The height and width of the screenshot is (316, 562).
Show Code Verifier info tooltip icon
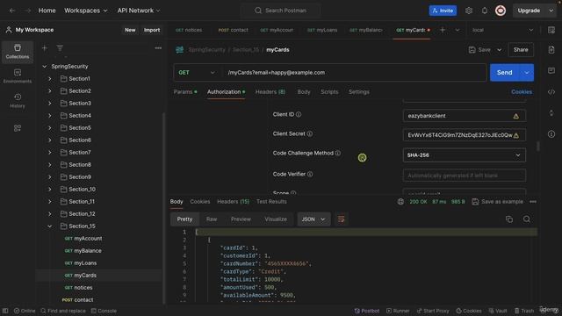tap(310, 174)
